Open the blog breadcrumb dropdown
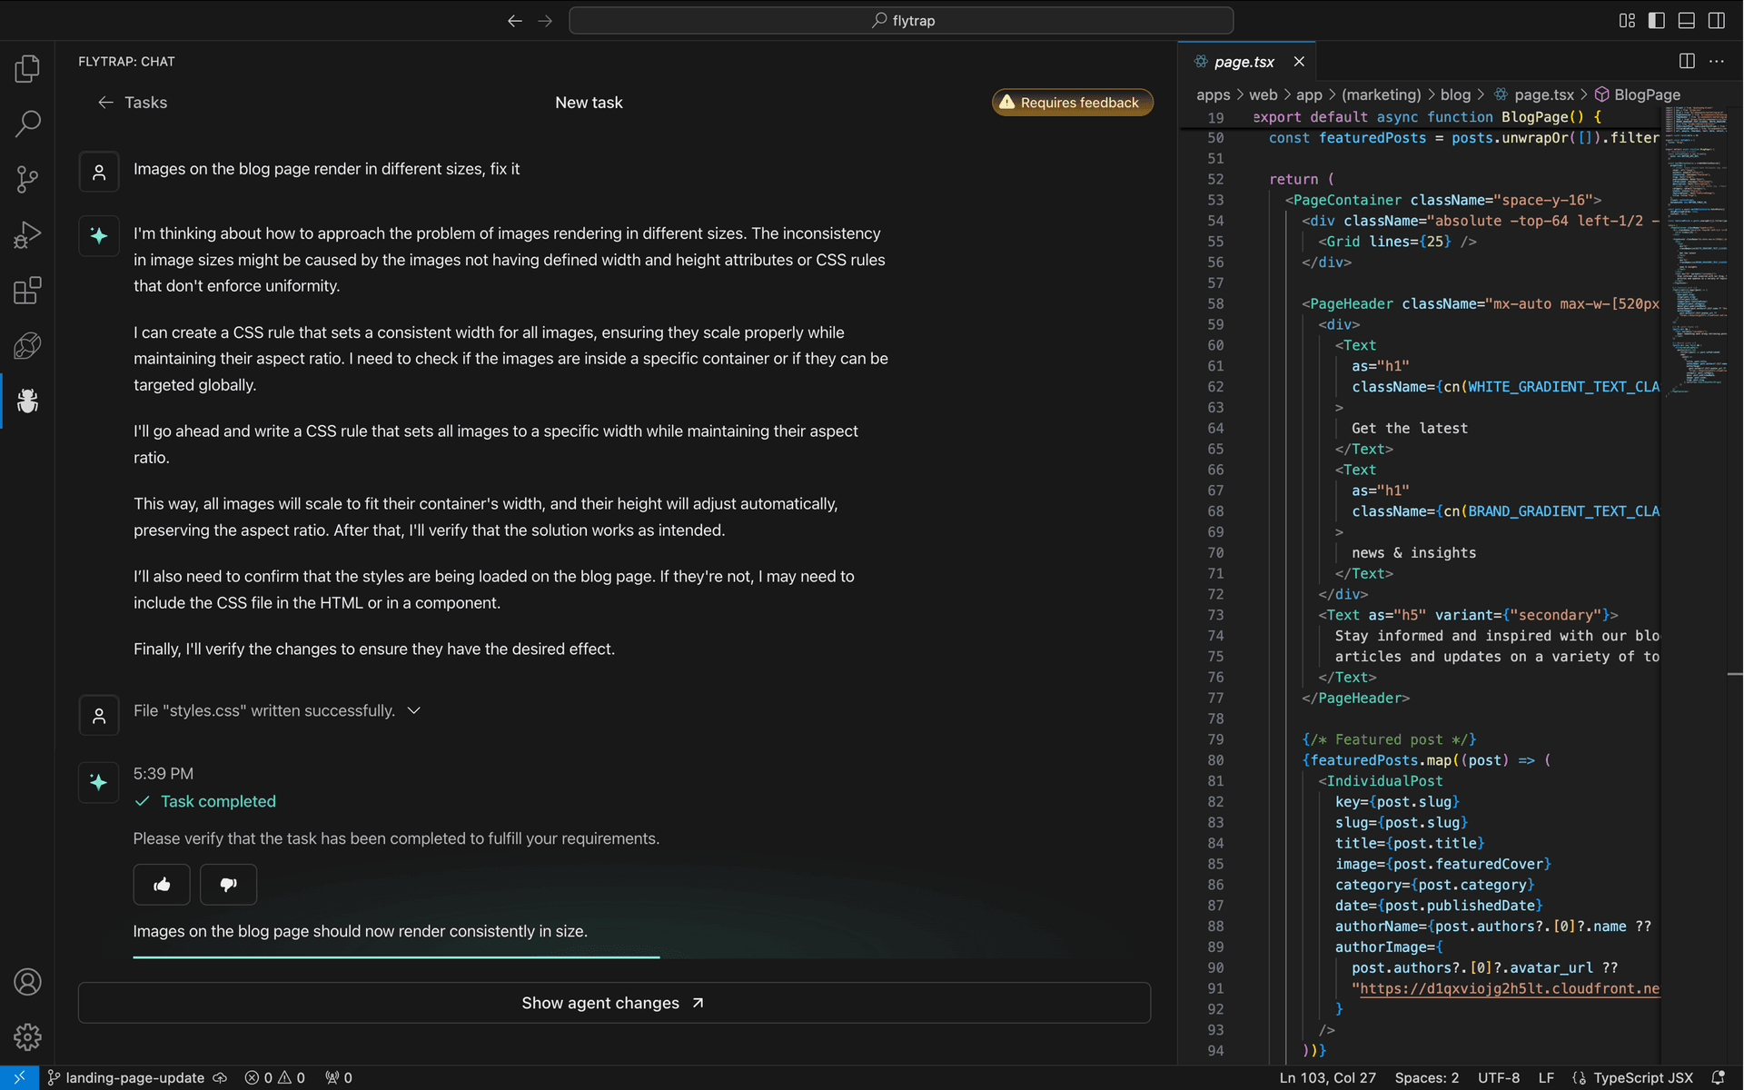This screenshot has width=1744, height=1090. pyautogui.click(x=1456, y=94)
